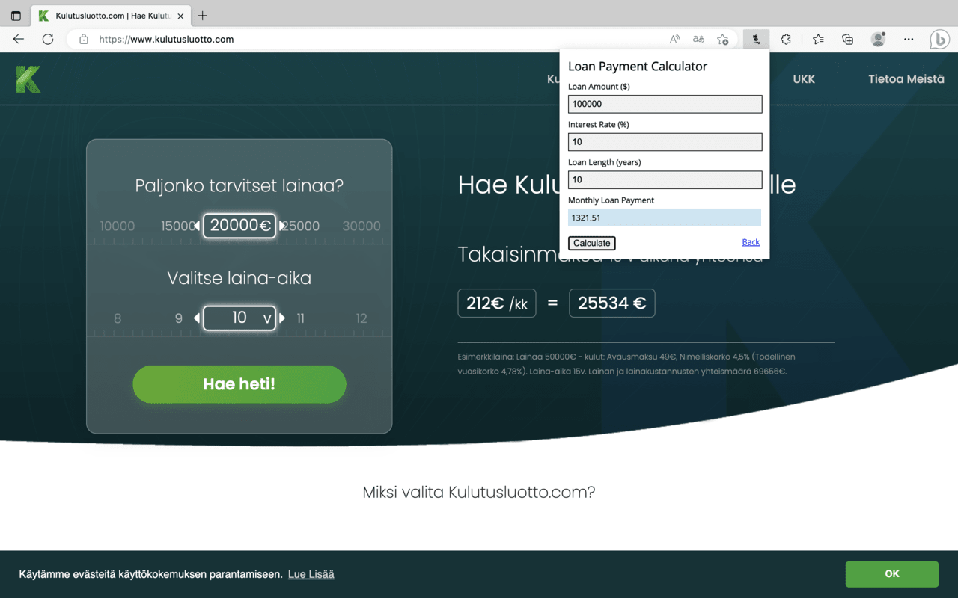Viewport: 958px width, 598px height.
Task: Select 30000 on the loan amount scale
Action: [361, 226]
